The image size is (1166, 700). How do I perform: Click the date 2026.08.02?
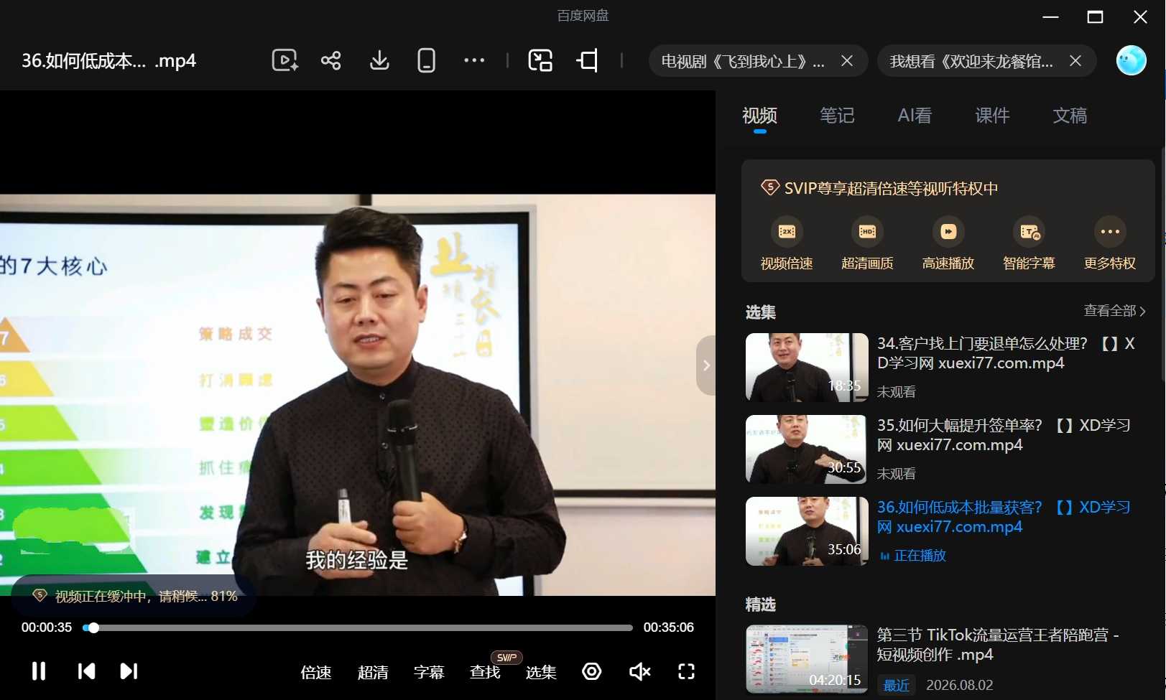[960, 686]
